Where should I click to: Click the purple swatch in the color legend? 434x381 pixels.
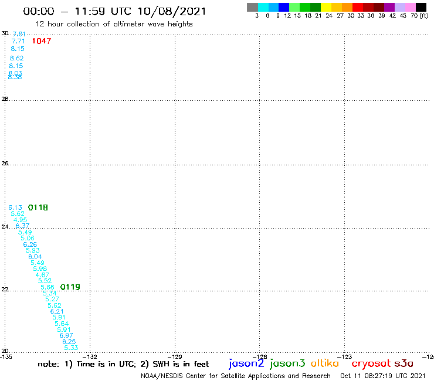(389, 7)
